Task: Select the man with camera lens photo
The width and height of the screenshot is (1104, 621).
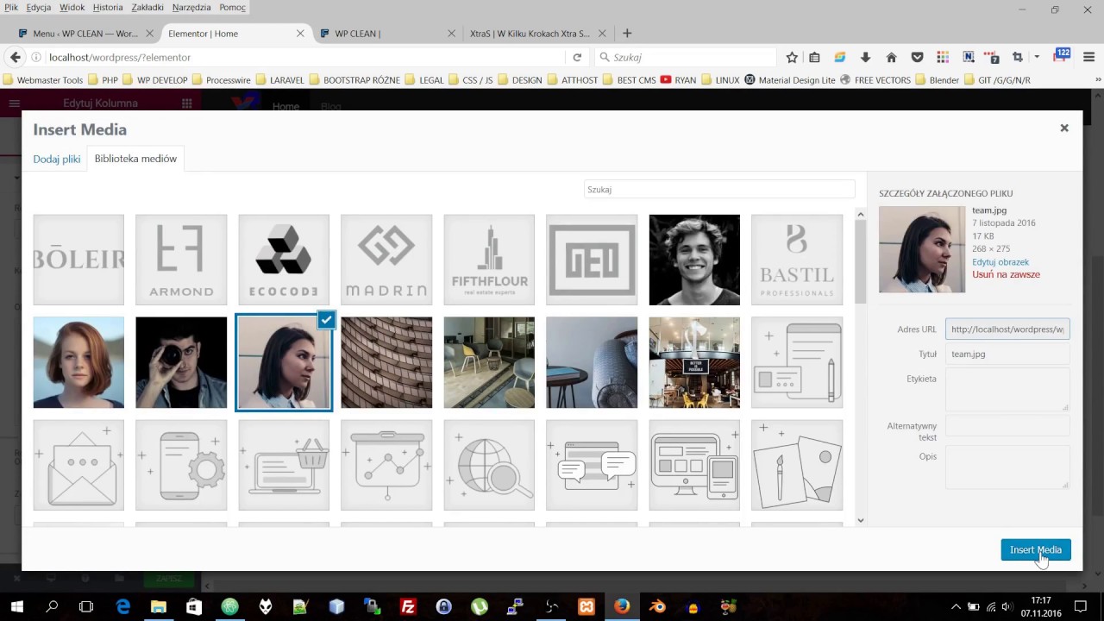Action: (x=181, y=362)
